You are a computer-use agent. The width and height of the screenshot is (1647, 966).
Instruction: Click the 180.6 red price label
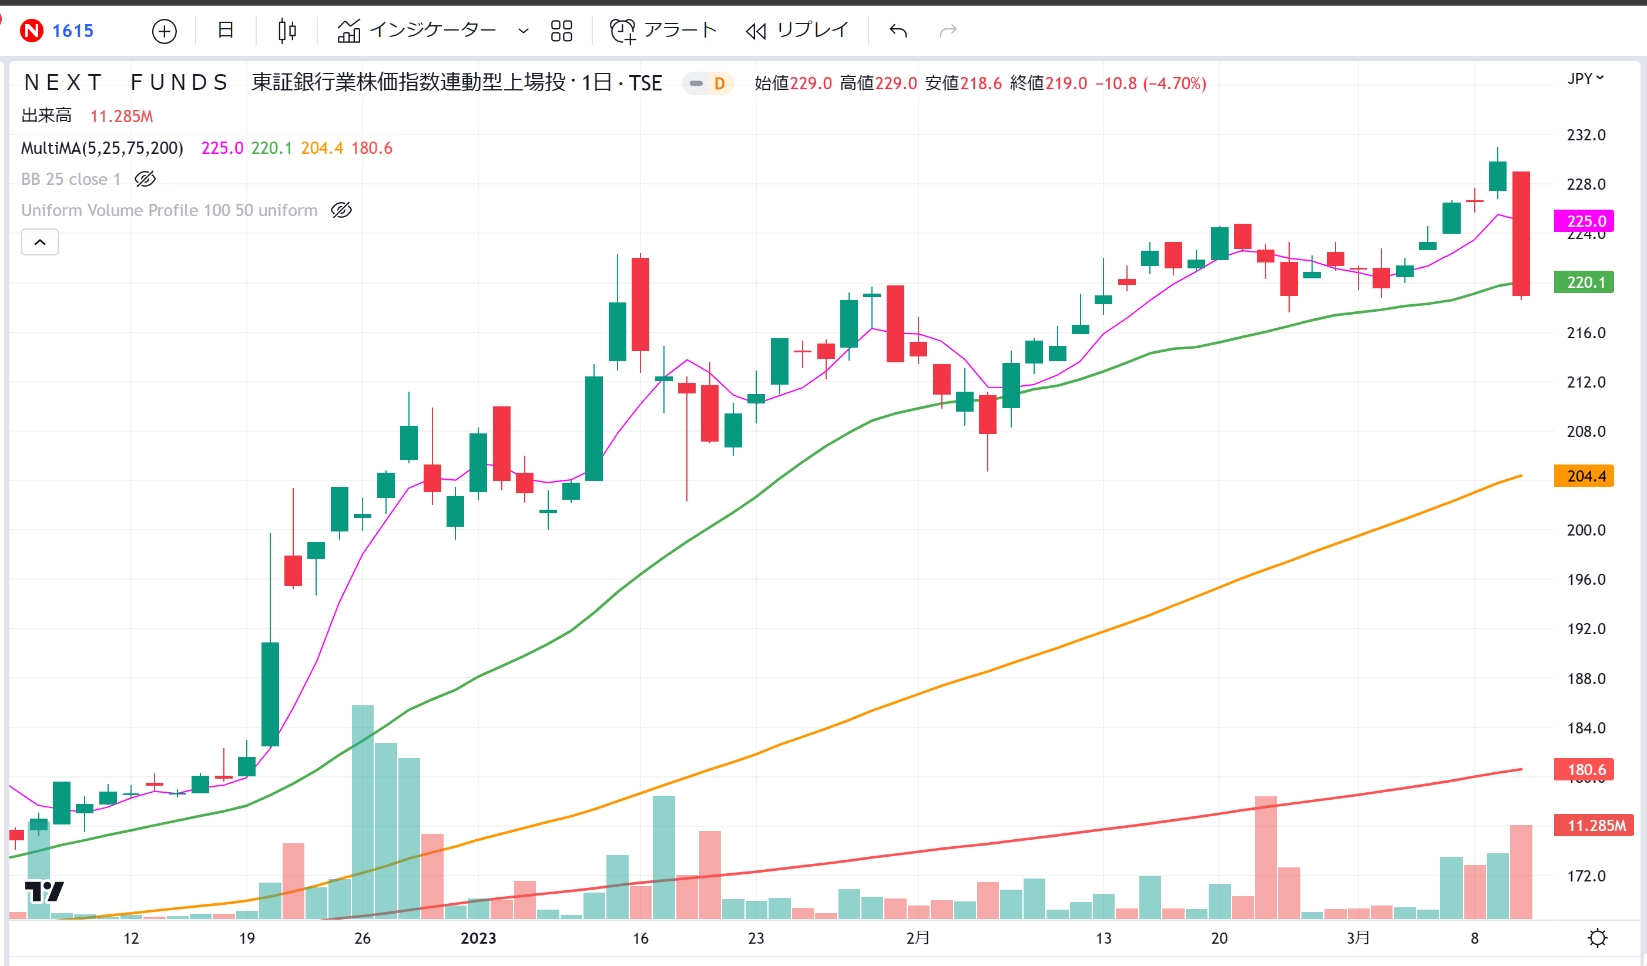click(x=1584, y=769)
